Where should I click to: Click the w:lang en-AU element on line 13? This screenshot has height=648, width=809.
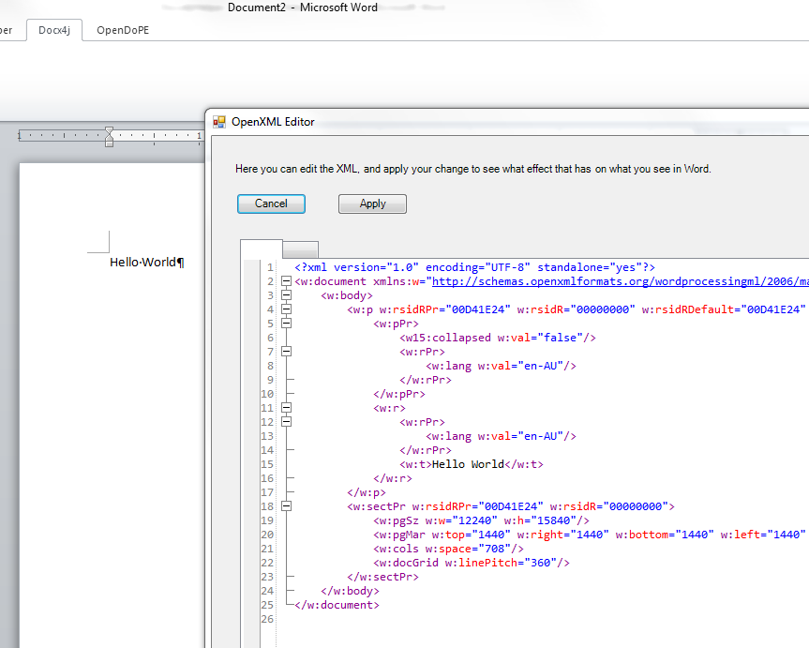pos(501,436)
